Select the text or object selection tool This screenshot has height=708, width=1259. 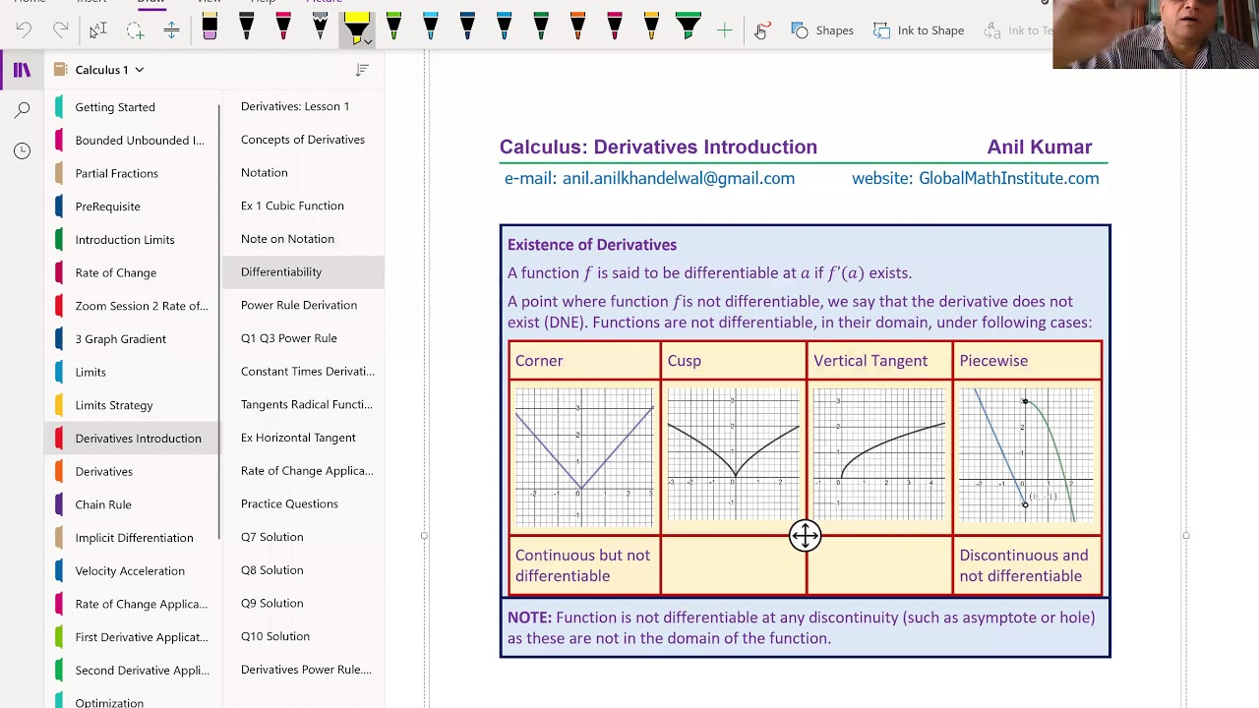pyautogui.click(x=97, y=30)
